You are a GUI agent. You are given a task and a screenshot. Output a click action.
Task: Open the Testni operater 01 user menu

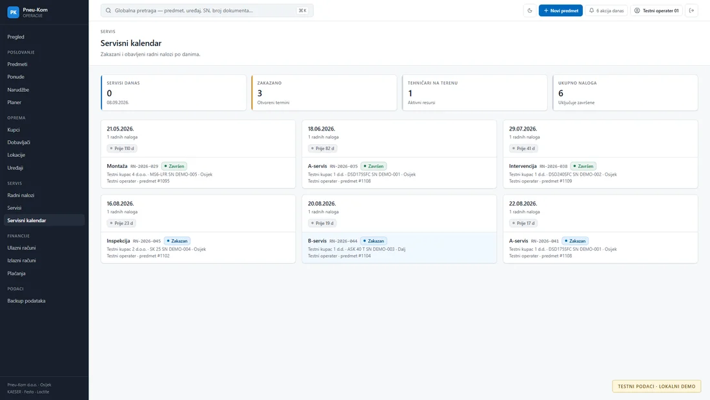coord(656,10)
